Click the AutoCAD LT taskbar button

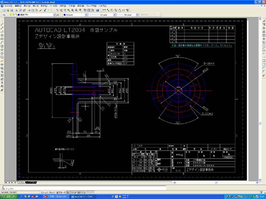(82, 197)
